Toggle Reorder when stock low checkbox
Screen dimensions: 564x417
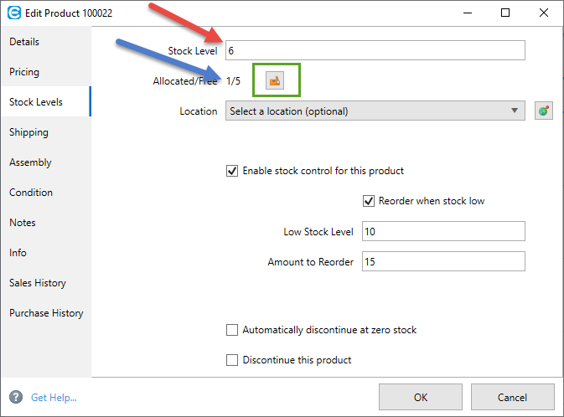click(368, 201)
